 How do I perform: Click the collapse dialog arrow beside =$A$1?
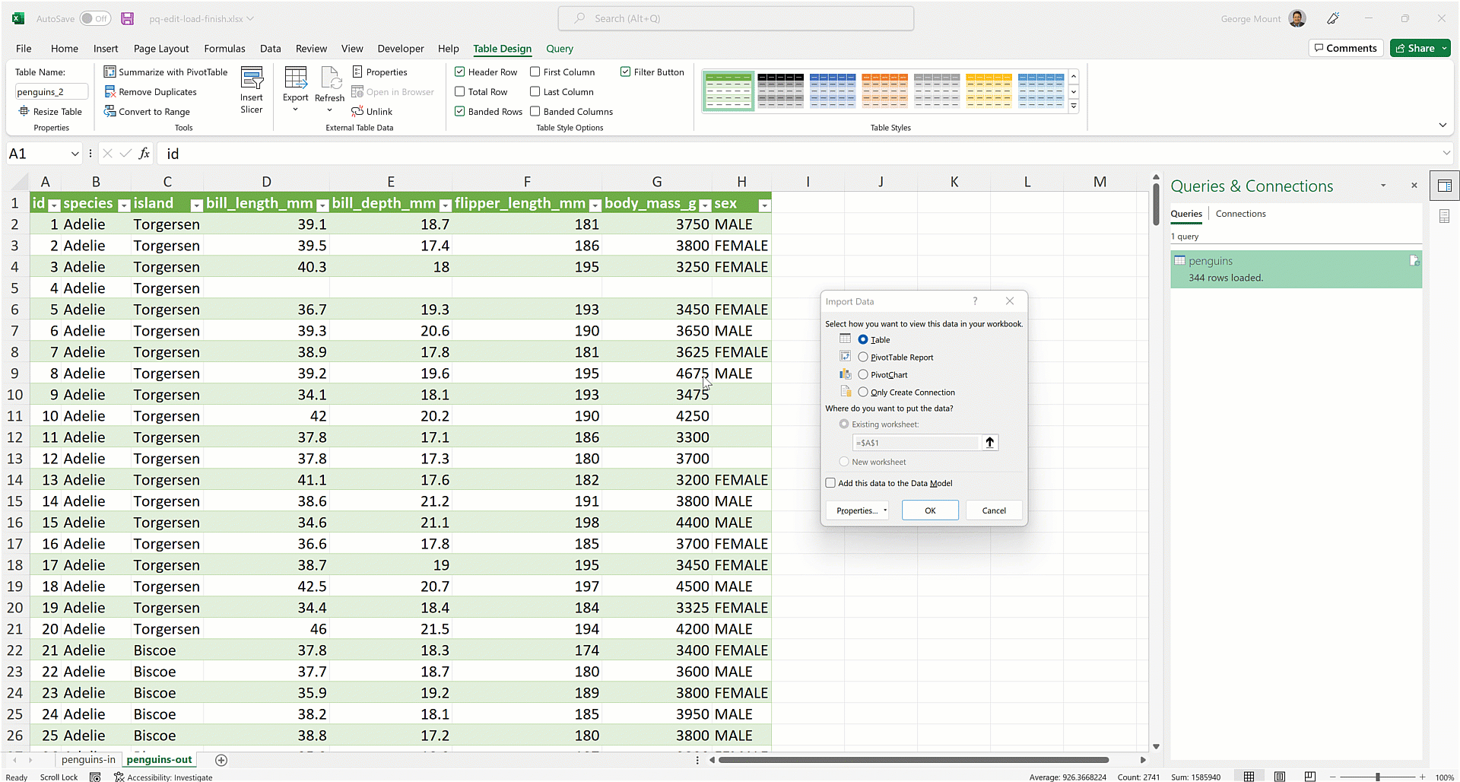pyautogui.click(x=989, y=443)
